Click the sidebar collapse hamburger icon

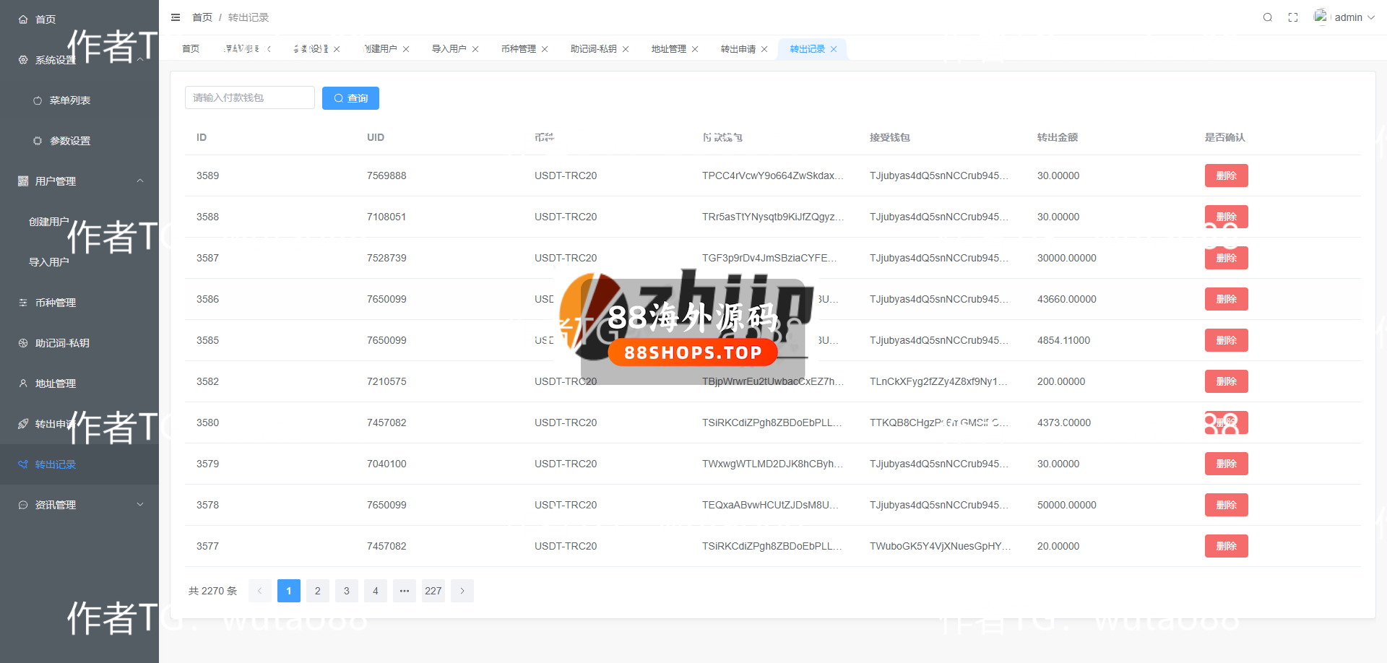176,17
